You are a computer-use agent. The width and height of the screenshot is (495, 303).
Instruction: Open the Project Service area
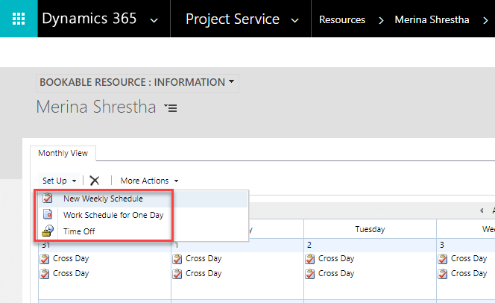tap(233, 19)
